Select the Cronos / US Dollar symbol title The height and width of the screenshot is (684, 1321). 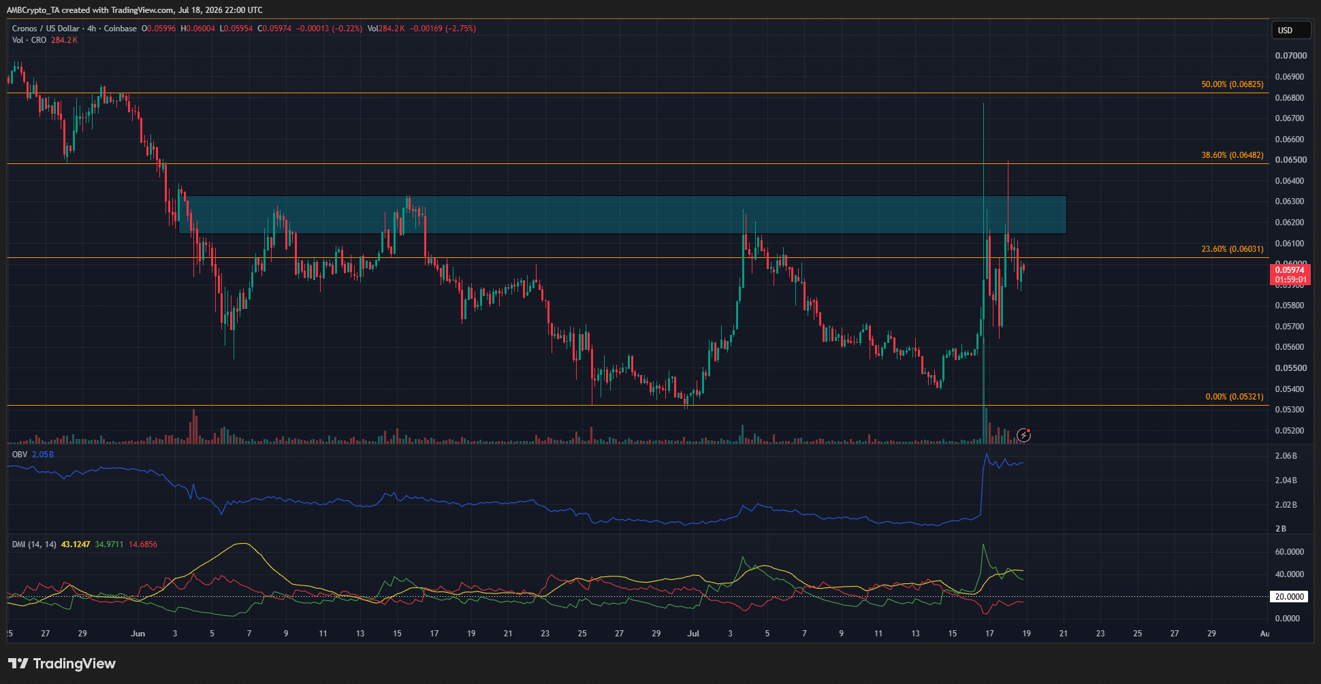[x=46, y=29]
